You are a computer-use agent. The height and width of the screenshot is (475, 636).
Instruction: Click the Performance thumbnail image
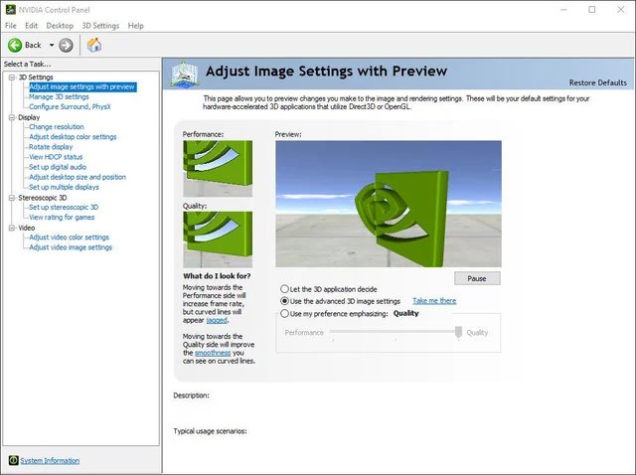218,168
